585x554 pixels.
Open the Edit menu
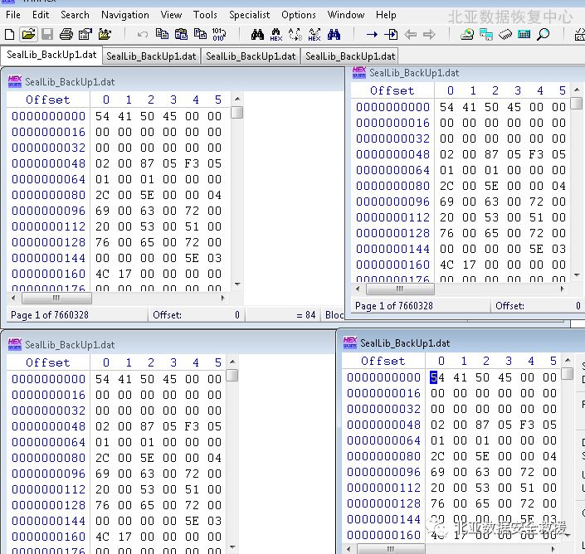coord(41,15)
